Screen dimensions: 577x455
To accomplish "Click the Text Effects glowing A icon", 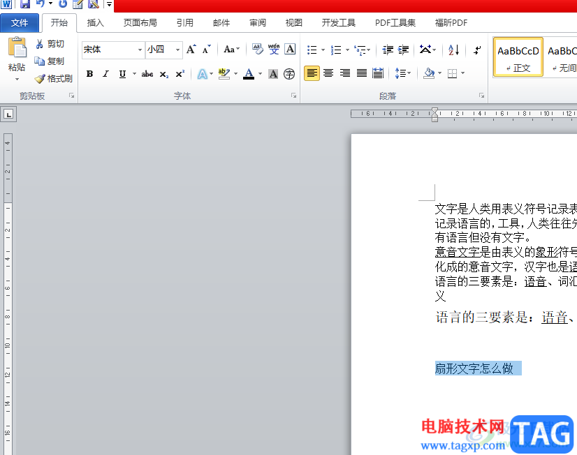I will (x=202, y=74).
